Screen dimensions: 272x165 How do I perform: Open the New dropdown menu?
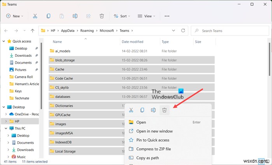click(14, 16)
